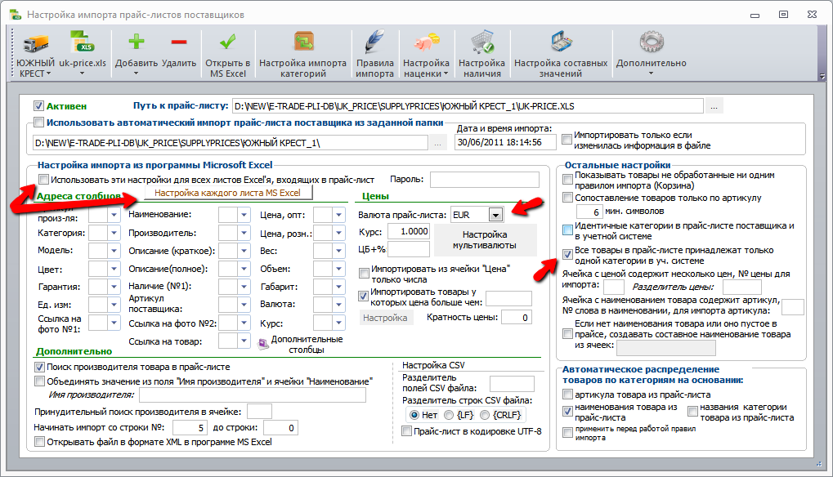Toggle the Активен checkbox
Viewport: 833px width, 477px height.
(x=38, y=106)
